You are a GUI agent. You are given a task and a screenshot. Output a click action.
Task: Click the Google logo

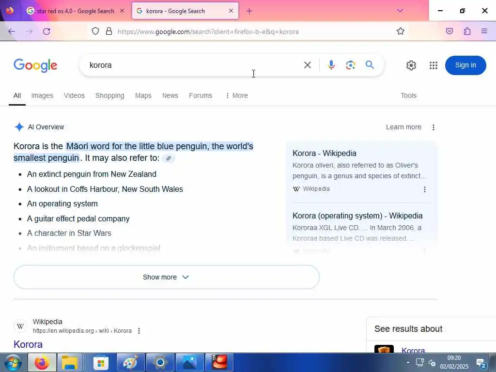[35, 65]
